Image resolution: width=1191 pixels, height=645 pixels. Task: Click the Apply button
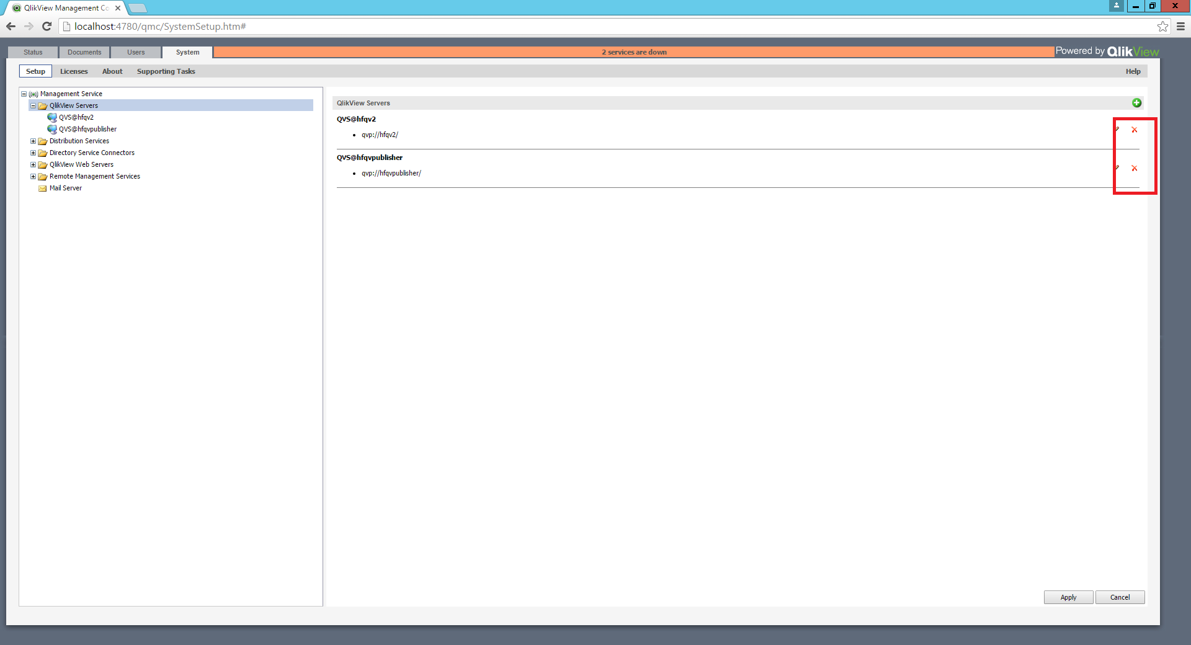(1068, 597)
